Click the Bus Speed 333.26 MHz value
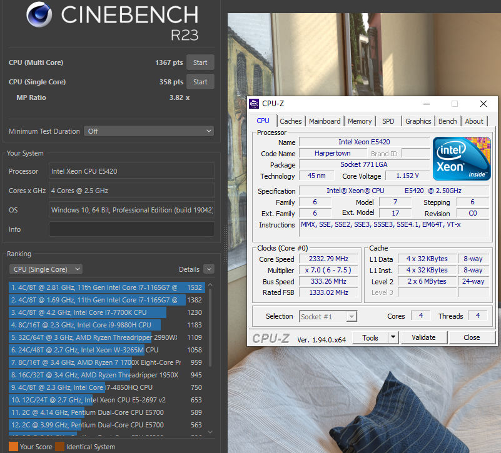Screen dimensions: 501x453 [328, 281]
